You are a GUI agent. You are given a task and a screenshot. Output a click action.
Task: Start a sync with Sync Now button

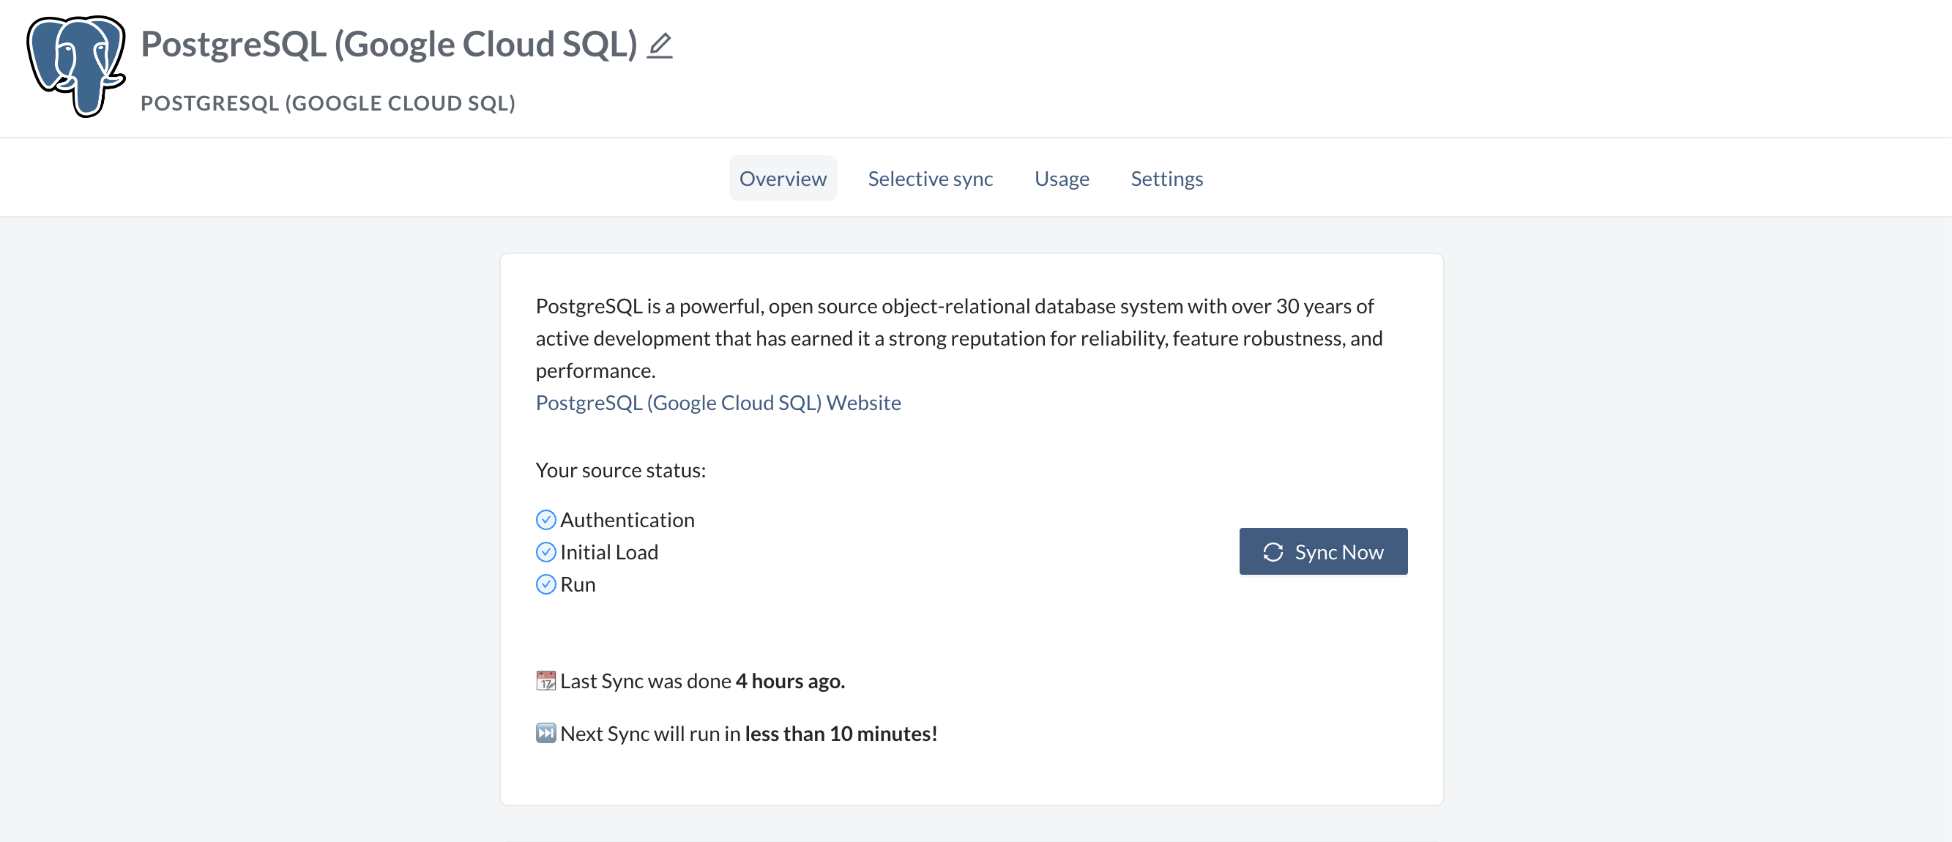[1323, 552]
